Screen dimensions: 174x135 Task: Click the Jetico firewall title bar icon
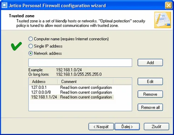pos(5,5)
